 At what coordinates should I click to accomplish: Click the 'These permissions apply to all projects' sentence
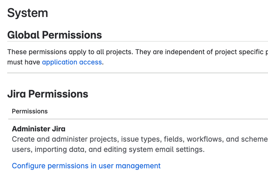coord(70,52)
